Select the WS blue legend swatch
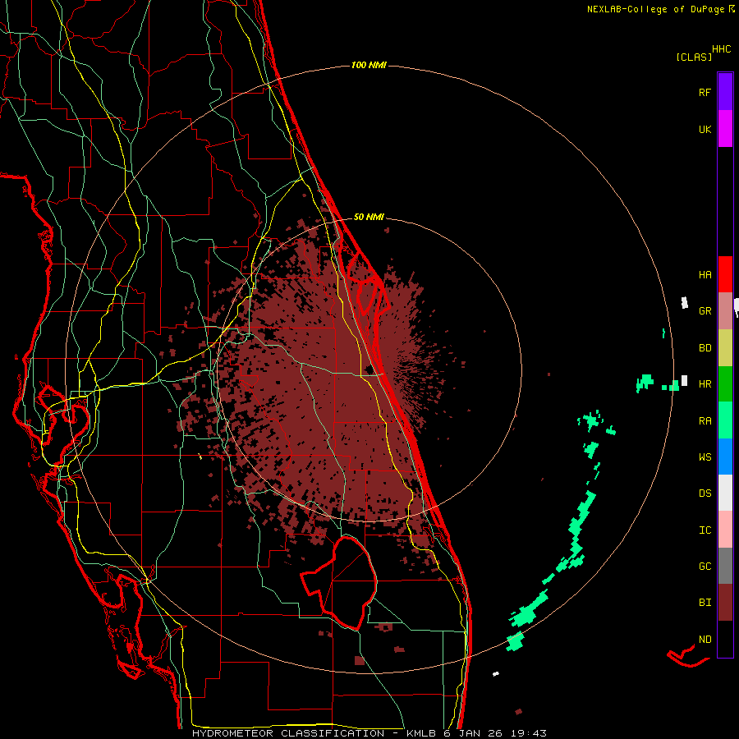Screen dimensions: 739x739 tap(725, 457)
